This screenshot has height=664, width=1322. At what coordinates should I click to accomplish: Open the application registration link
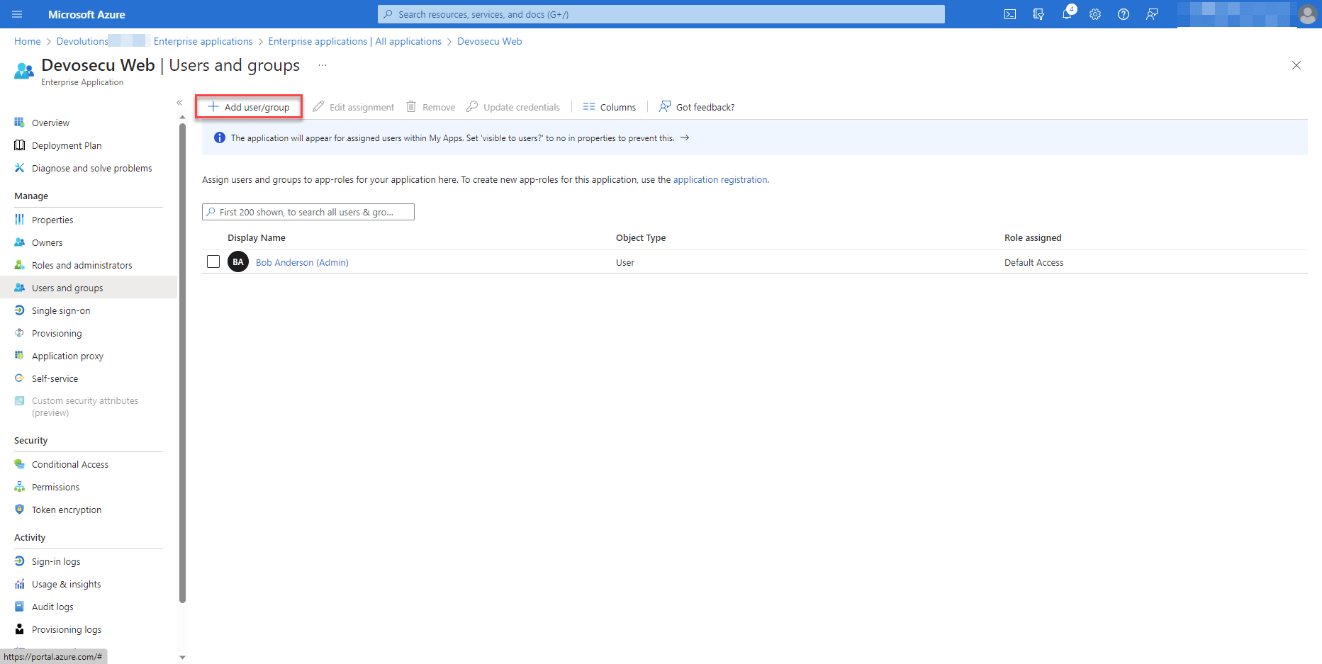[719, 179]
